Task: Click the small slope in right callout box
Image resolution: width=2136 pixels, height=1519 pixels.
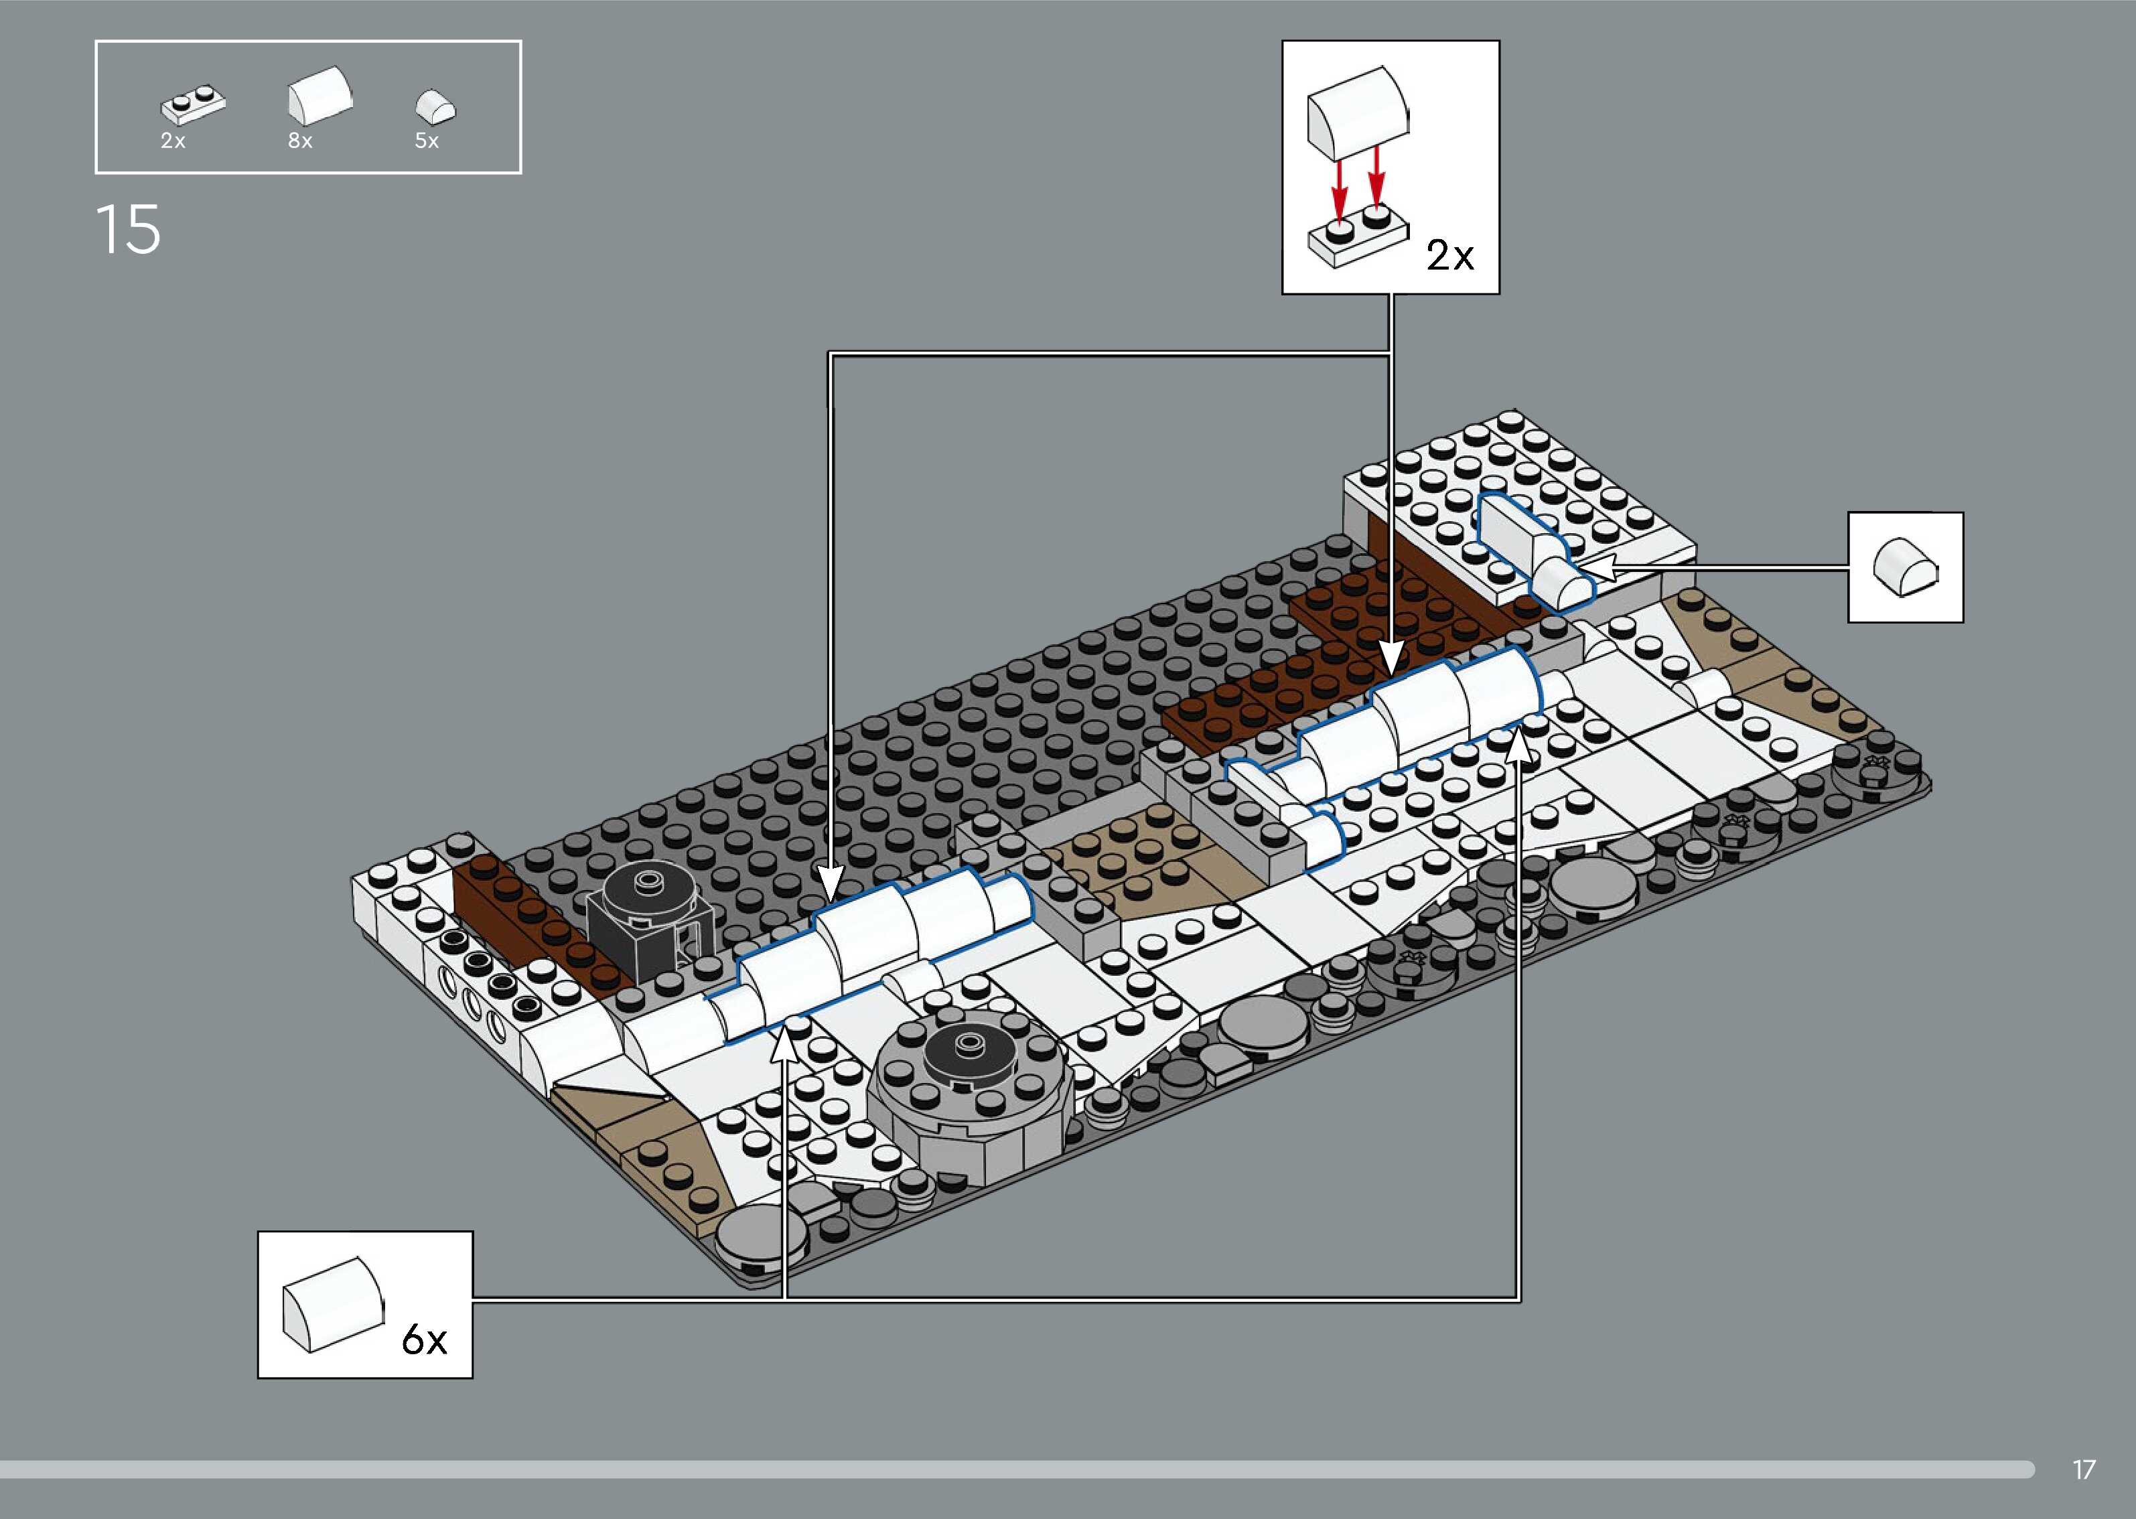Action: pos(1905,565)
